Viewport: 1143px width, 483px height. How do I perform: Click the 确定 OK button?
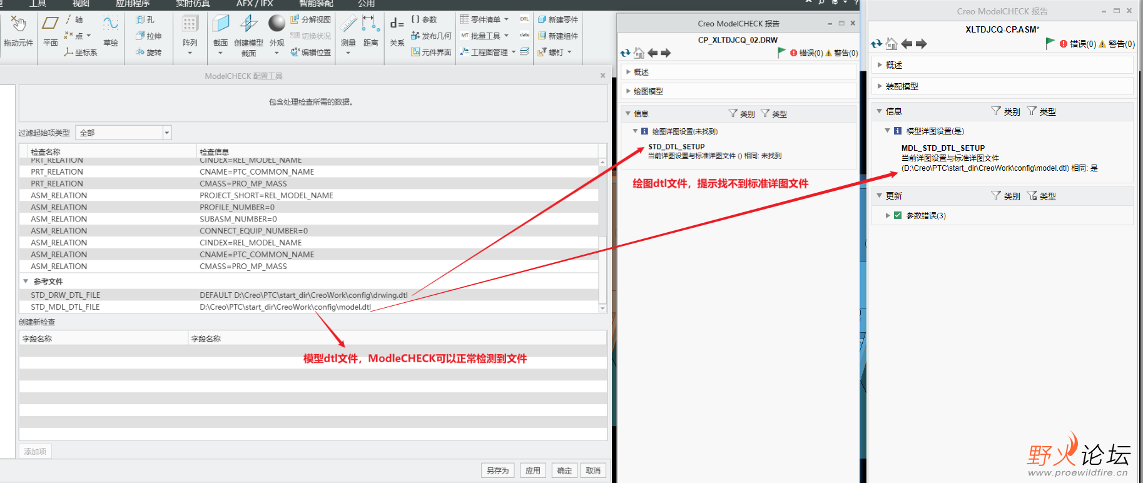pyautogui.click(x=564, y=470)
